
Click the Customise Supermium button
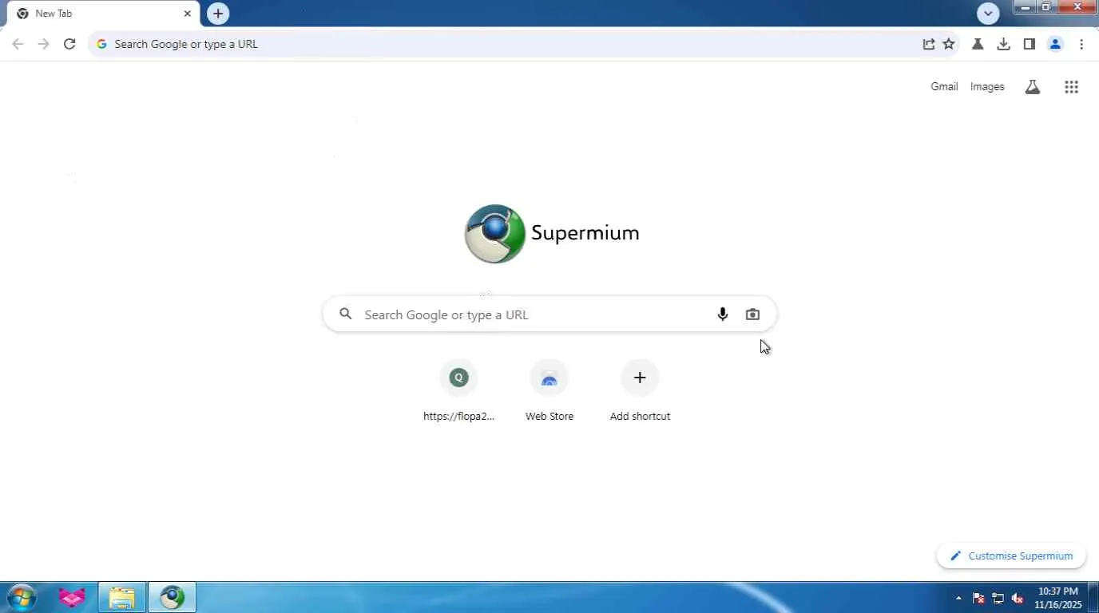pos(1011,556)
